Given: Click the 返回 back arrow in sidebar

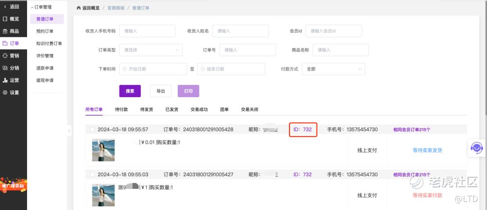Looking at the screenshot, I should point(5,6).
